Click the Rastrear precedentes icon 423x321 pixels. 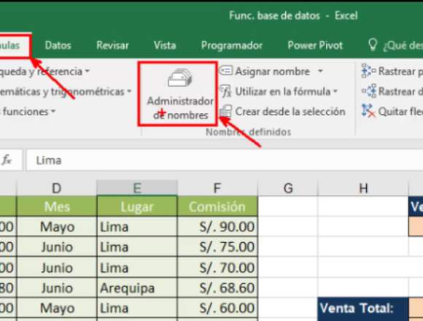pos(368,71)
